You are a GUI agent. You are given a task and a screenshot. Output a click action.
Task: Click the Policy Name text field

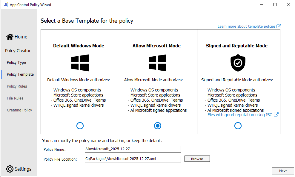[133, 149]
